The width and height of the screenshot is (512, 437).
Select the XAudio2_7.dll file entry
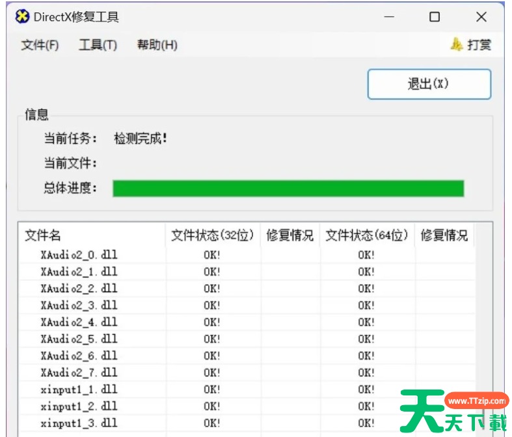(79, 373)
